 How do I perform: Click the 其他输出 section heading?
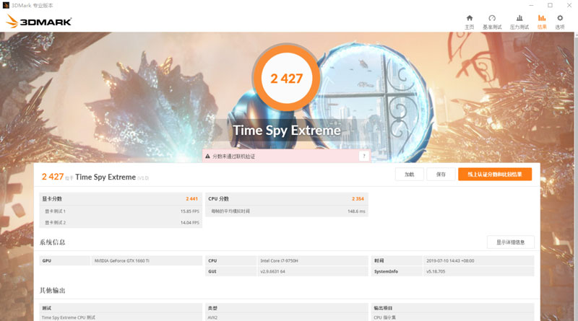(x=52, y=291)
